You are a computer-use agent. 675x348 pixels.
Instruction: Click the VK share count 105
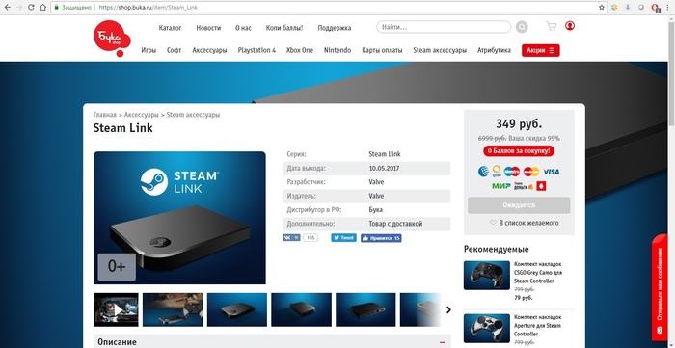tap(310, 238)
